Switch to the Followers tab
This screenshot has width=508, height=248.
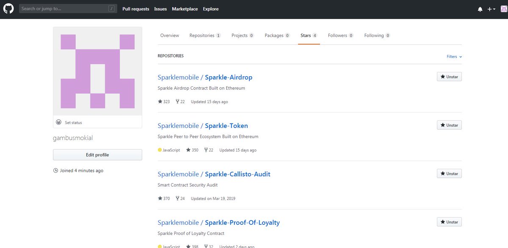(341, 36)
